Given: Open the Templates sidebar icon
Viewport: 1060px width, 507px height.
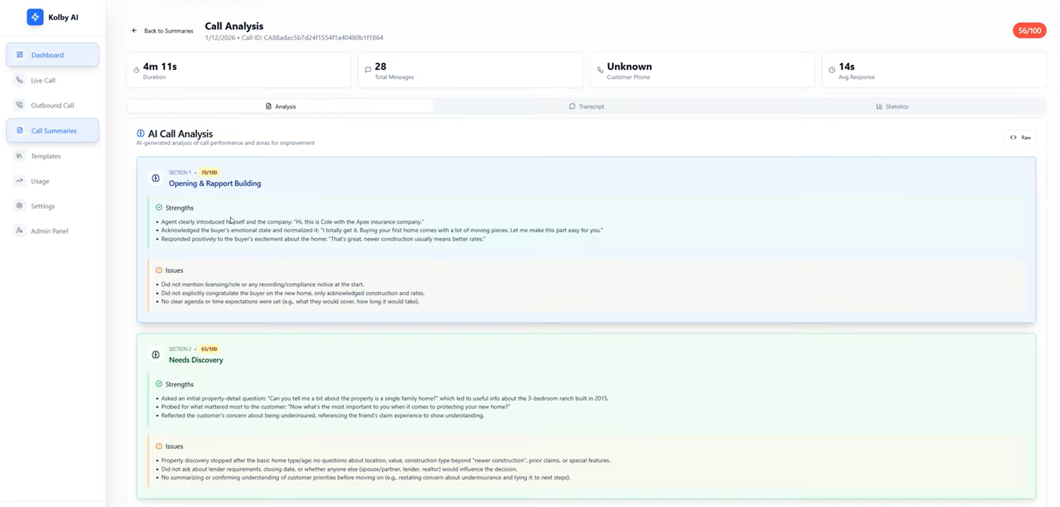Looking at the screenshot, I should [20, 156].
